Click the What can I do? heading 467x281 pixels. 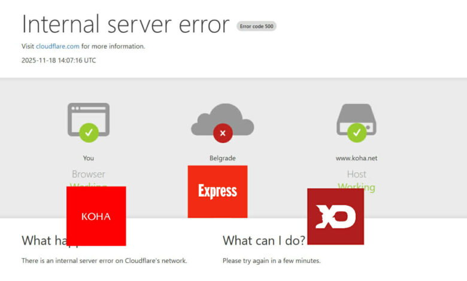pyautogui.click(x=263, y=240)
